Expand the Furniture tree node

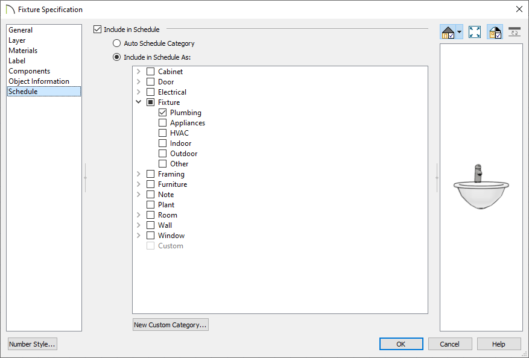click(138, 184)
